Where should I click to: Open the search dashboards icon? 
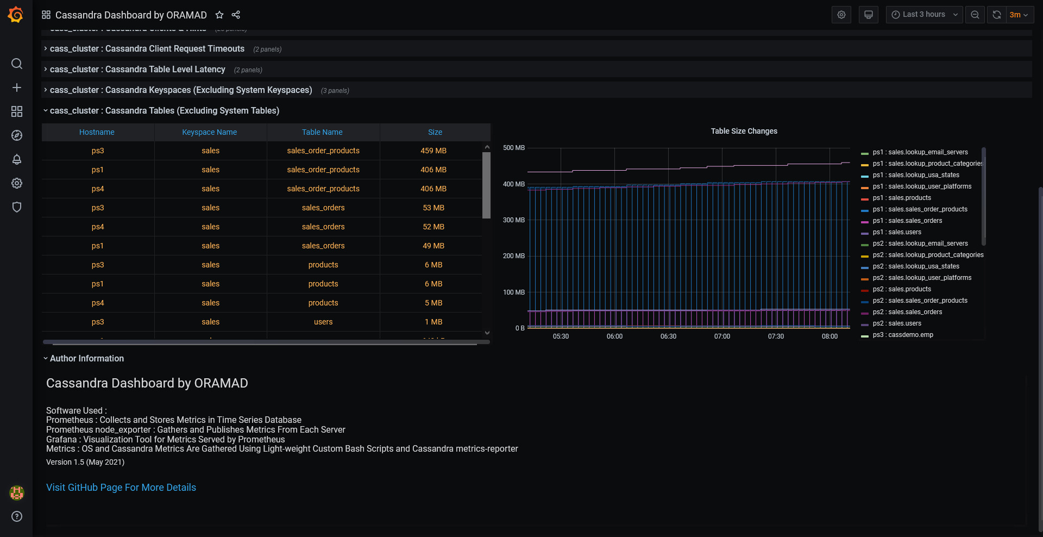click(17, 64)
